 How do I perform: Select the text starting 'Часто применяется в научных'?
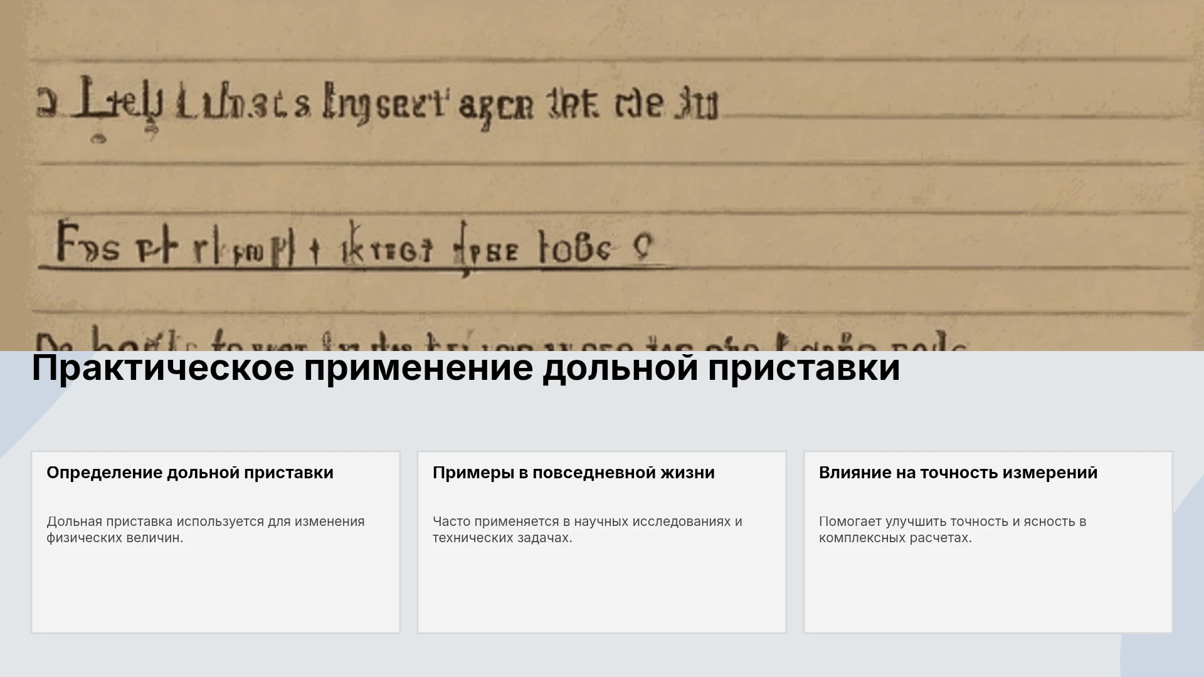(x=588, y=530)
